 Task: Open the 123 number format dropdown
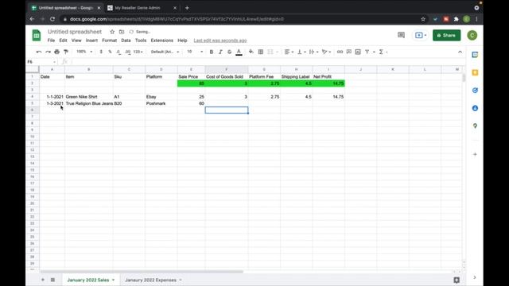click(x=138, y=52)
